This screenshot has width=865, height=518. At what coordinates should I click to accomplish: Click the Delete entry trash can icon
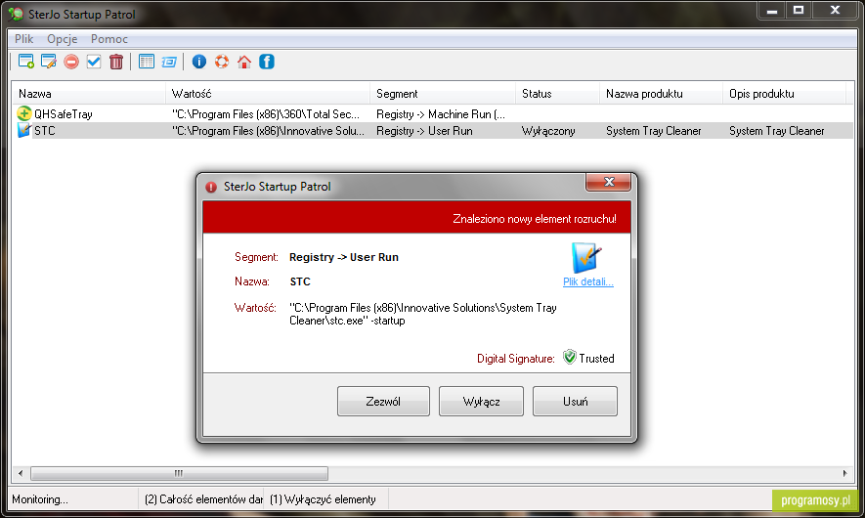pos(116,62)
